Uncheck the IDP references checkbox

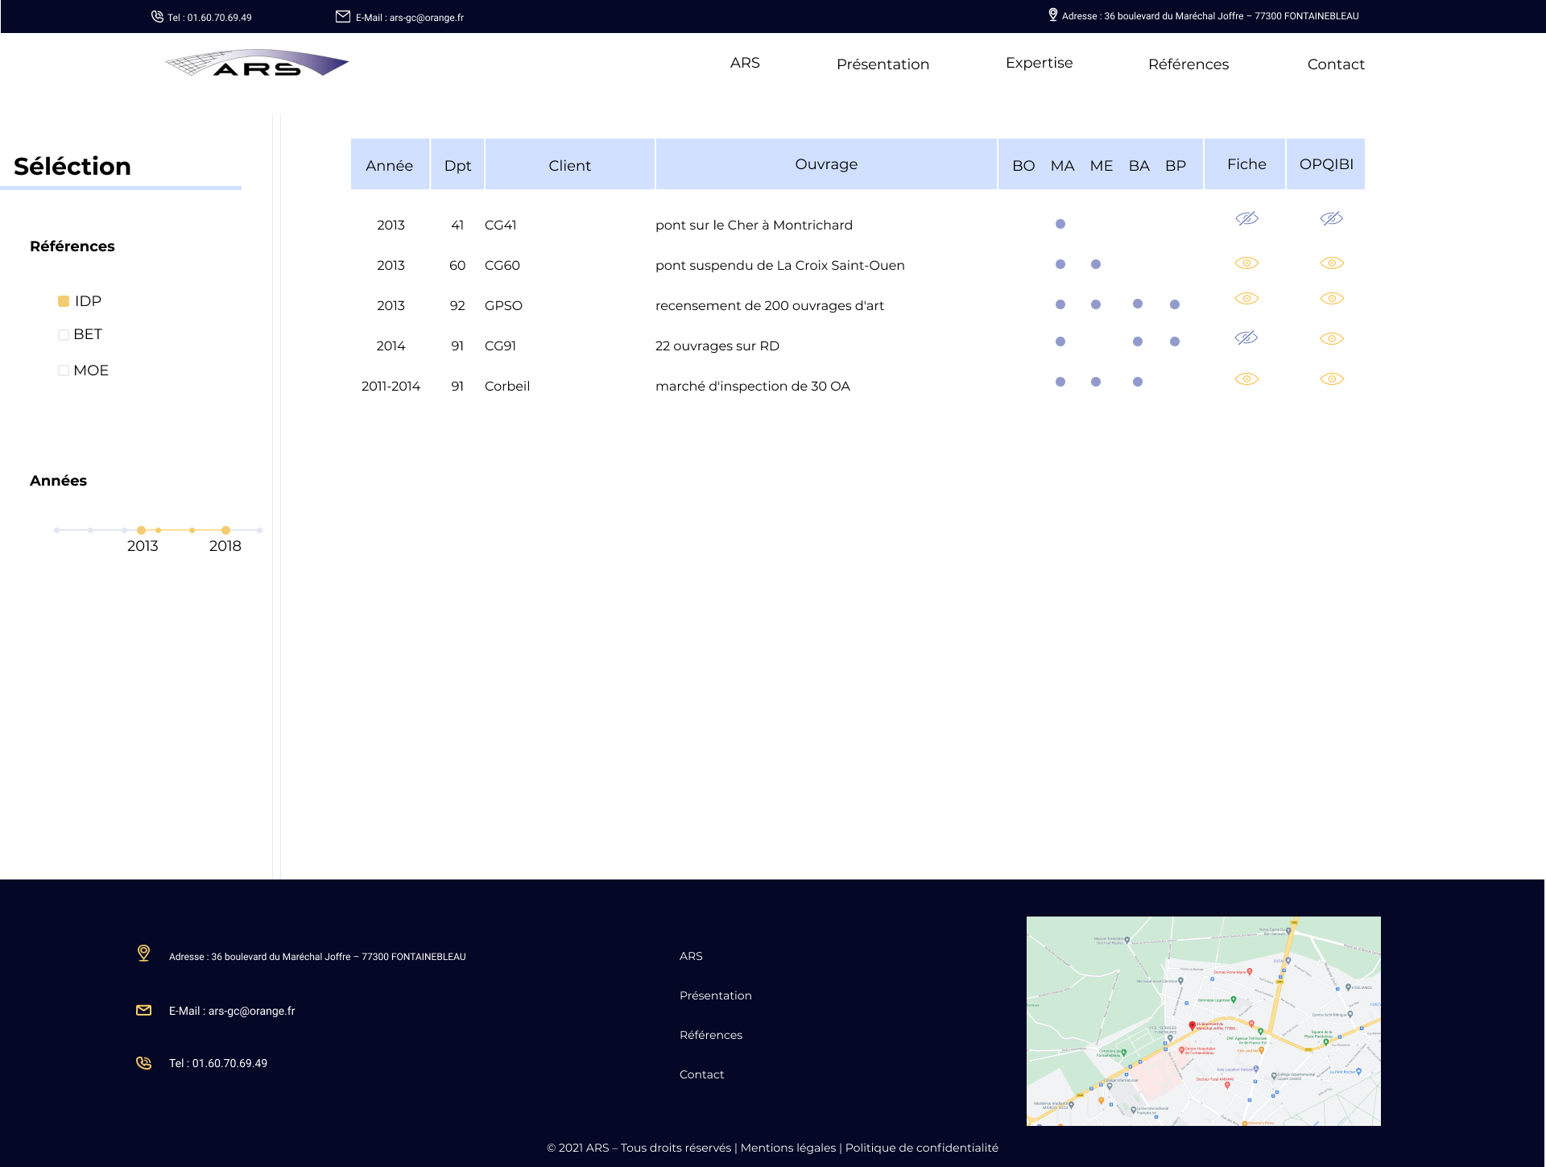tap(64, 301)
